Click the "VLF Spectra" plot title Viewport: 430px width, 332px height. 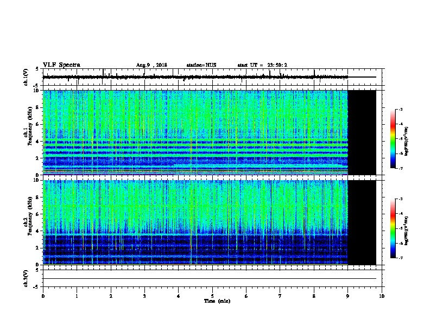[61, 65]
